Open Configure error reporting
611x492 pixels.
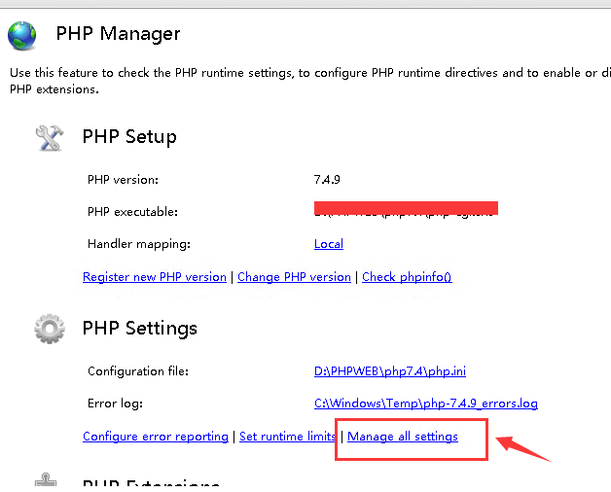tap(156, 438)
